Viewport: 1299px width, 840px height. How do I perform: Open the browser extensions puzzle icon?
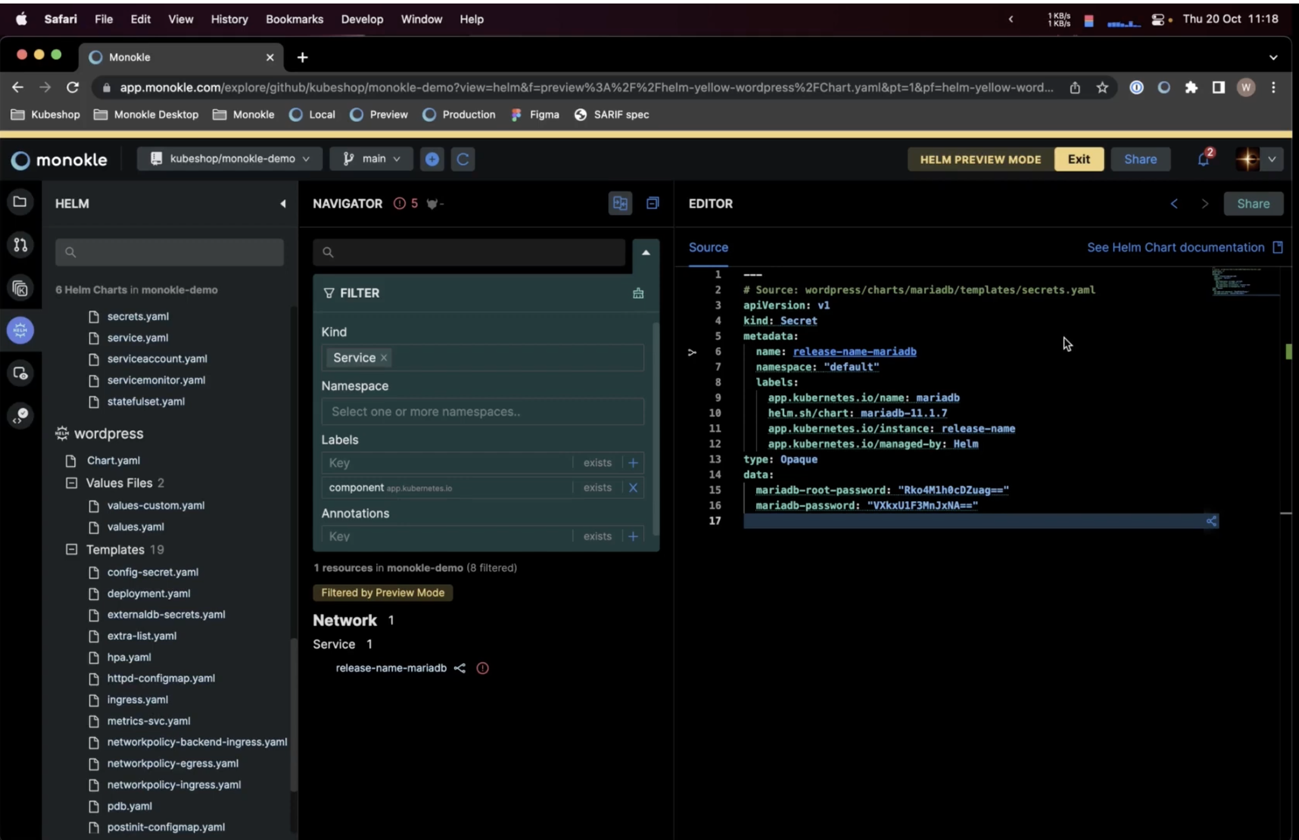click(1190, 87)
